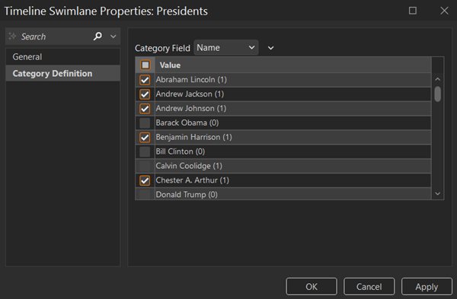Viewport: 457px width, 299px height.
Task: Click the list scroll down arrow
Action: (437, 193)
